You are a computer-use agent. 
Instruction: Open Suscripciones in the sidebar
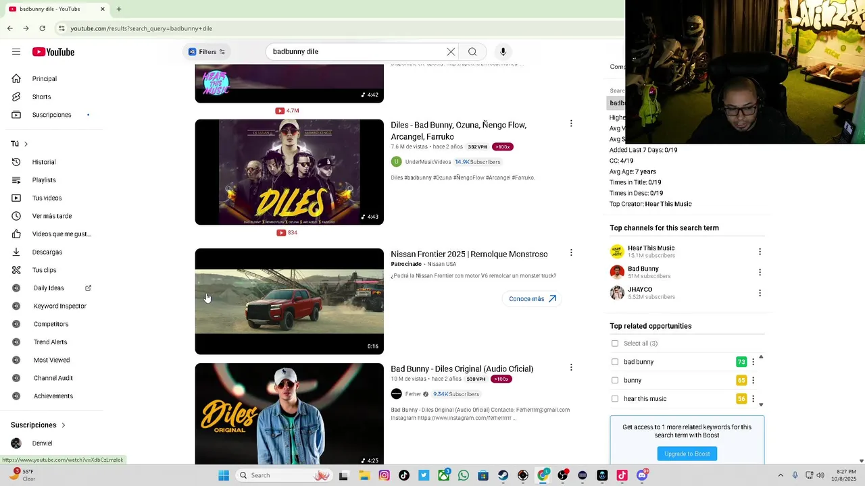(51, 115)
